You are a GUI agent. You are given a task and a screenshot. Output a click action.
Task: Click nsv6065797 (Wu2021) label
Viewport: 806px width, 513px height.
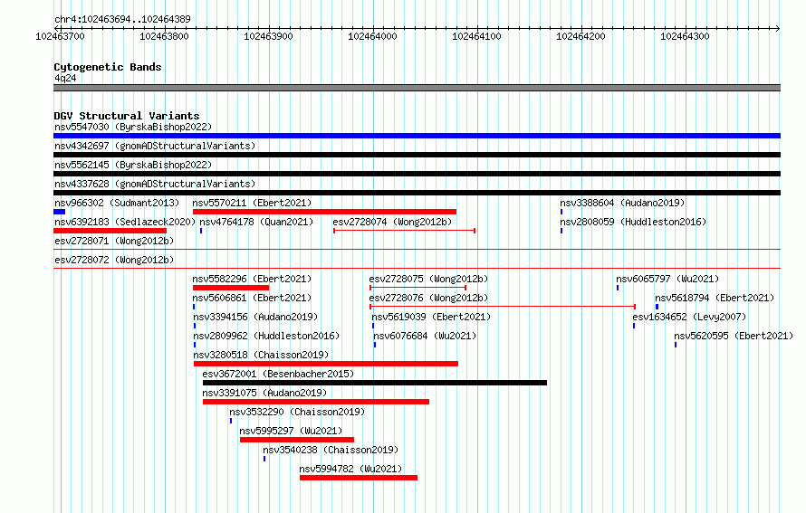click(667, 279)
